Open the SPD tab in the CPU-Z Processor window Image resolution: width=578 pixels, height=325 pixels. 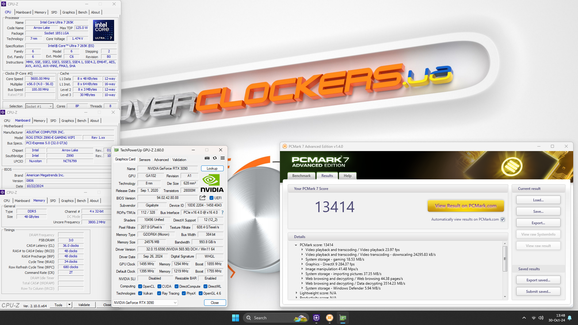pyautogui.click(x=54, y=12)
